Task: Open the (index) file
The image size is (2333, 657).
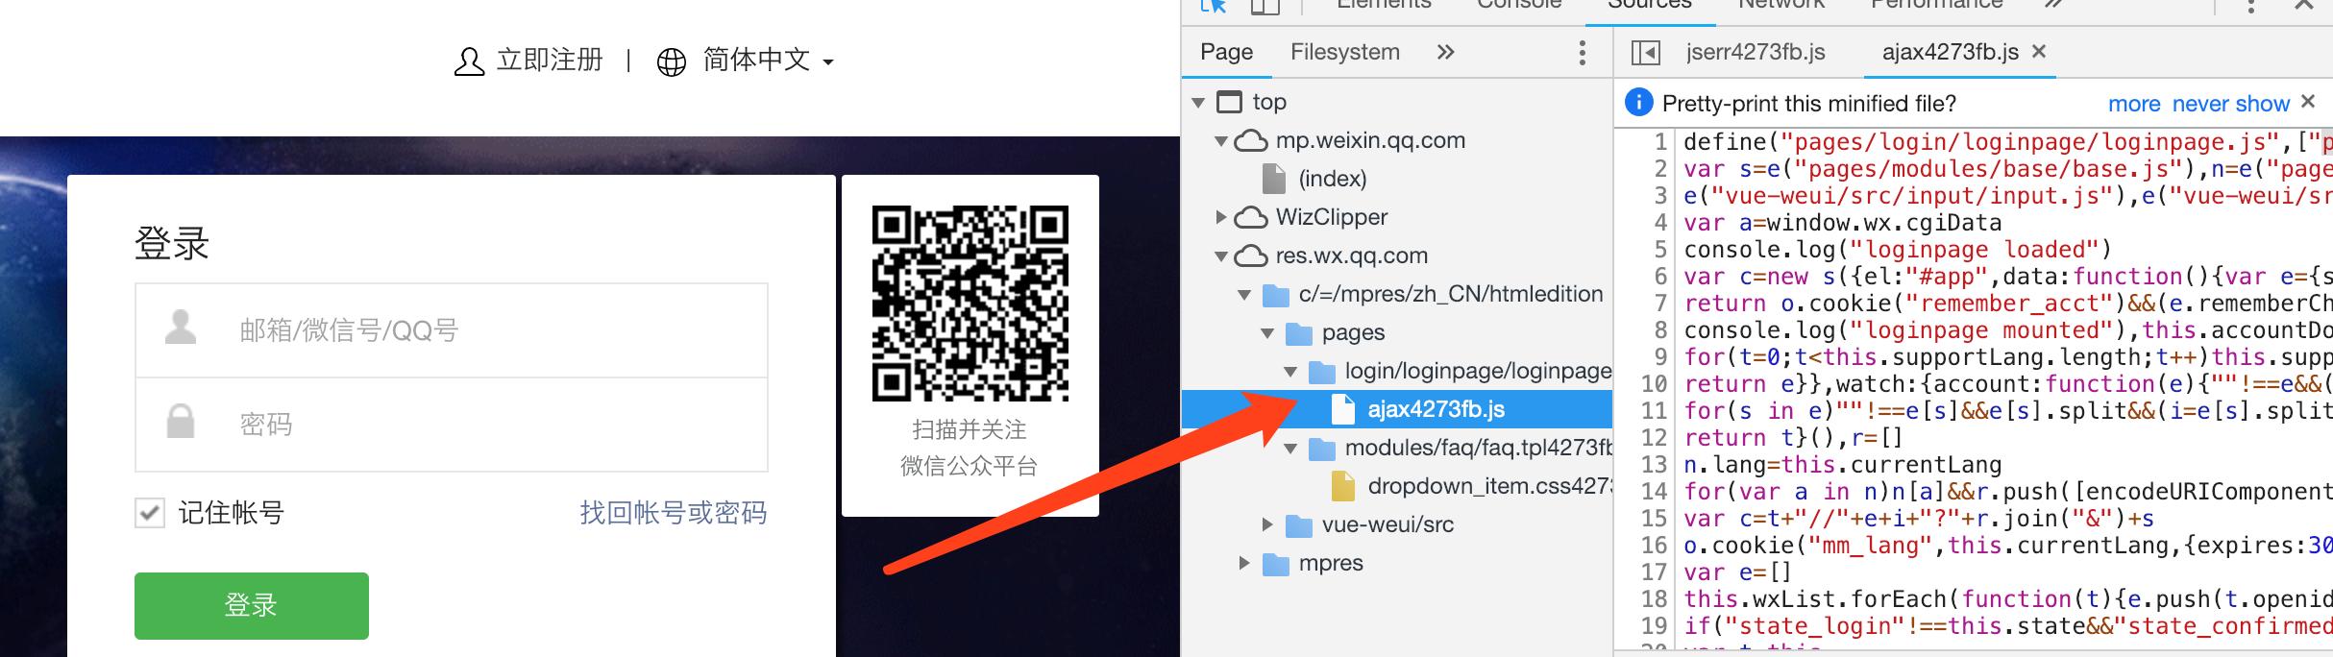Action: click(1332, 179)
